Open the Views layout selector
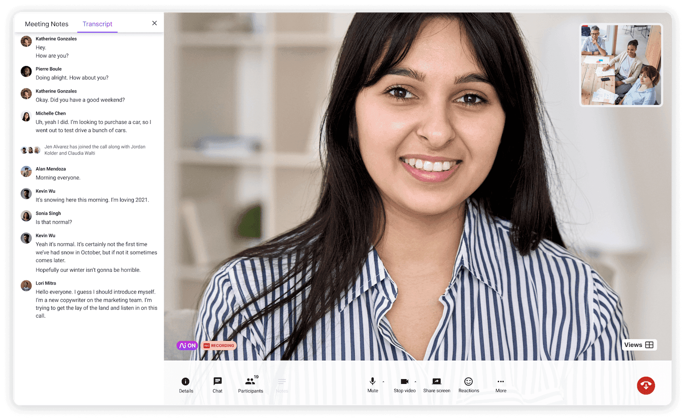Viewport: 685px width, 420px height. click(639, 344)
